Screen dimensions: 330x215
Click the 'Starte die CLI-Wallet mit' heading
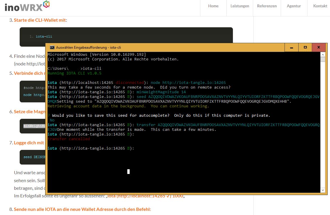click(40, 20)
